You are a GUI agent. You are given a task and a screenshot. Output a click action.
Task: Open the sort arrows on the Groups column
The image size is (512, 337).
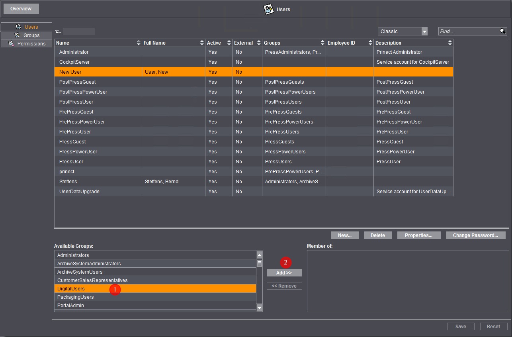point(322,43)
